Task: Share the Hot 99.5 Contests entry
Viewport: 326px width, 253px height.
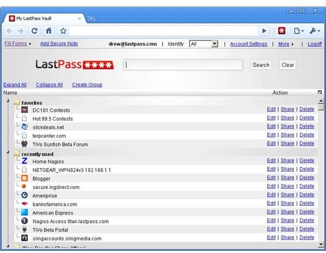Action: [x=287, y=118]
